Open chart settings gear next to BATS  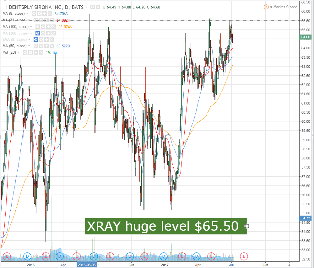tap(98, 7)
